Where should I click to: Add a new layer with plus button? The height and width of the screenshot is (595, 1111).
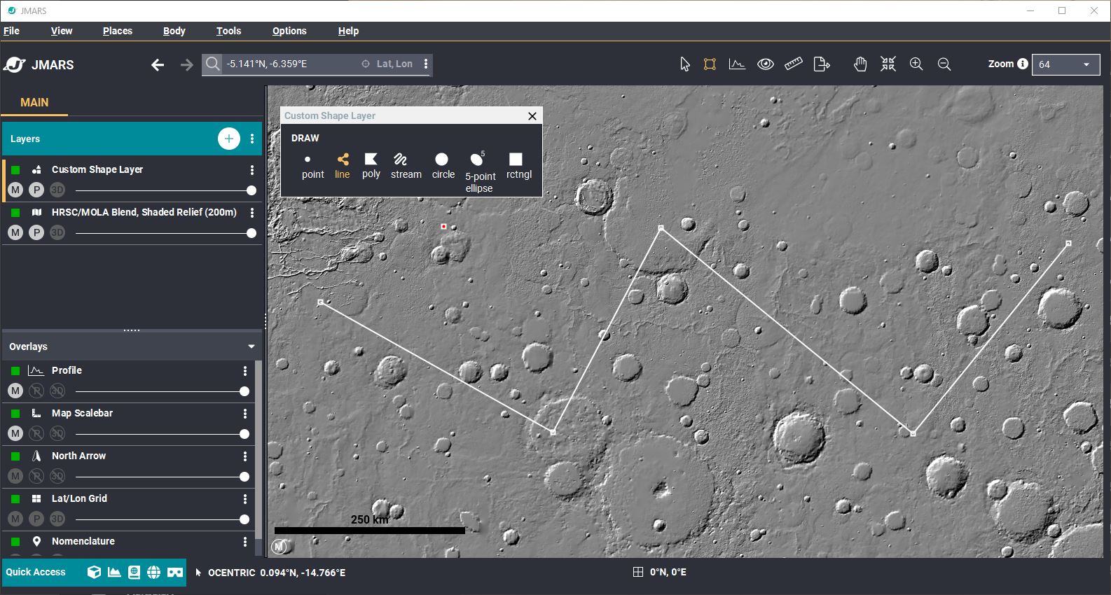click(229, 139)
